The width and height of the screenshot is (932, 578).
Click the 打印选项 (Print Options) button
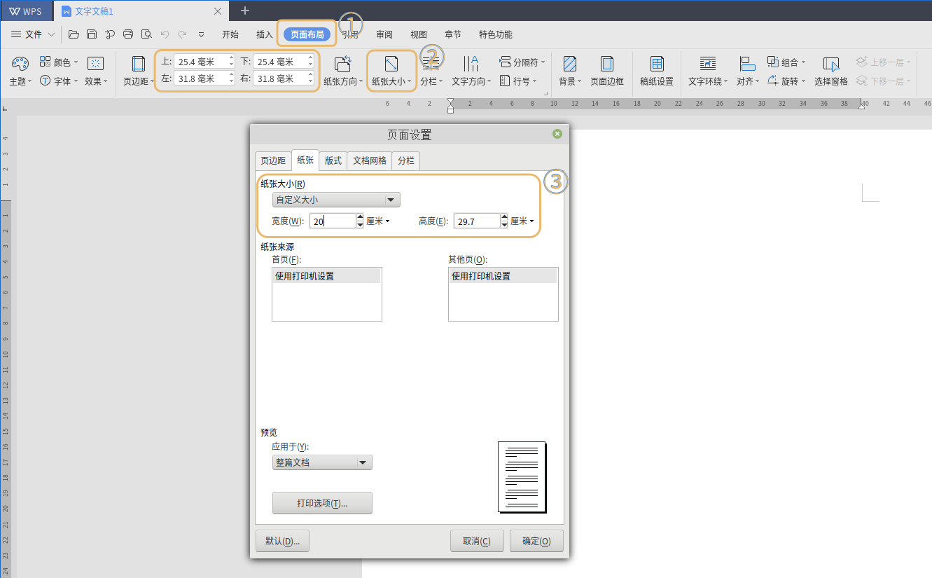click(322, 503)
